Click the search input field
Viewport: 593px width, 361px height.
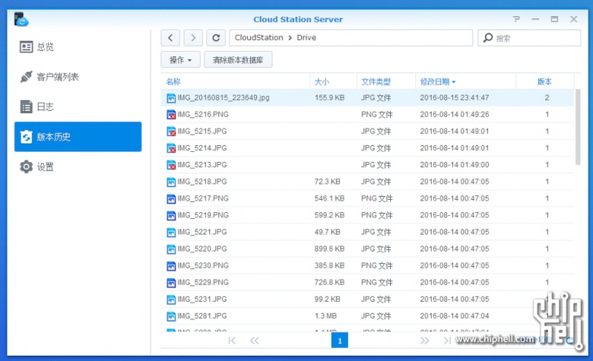(529, 38)
